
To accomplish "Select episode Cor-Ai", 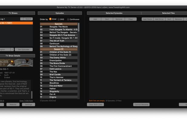I will [59, 94].
